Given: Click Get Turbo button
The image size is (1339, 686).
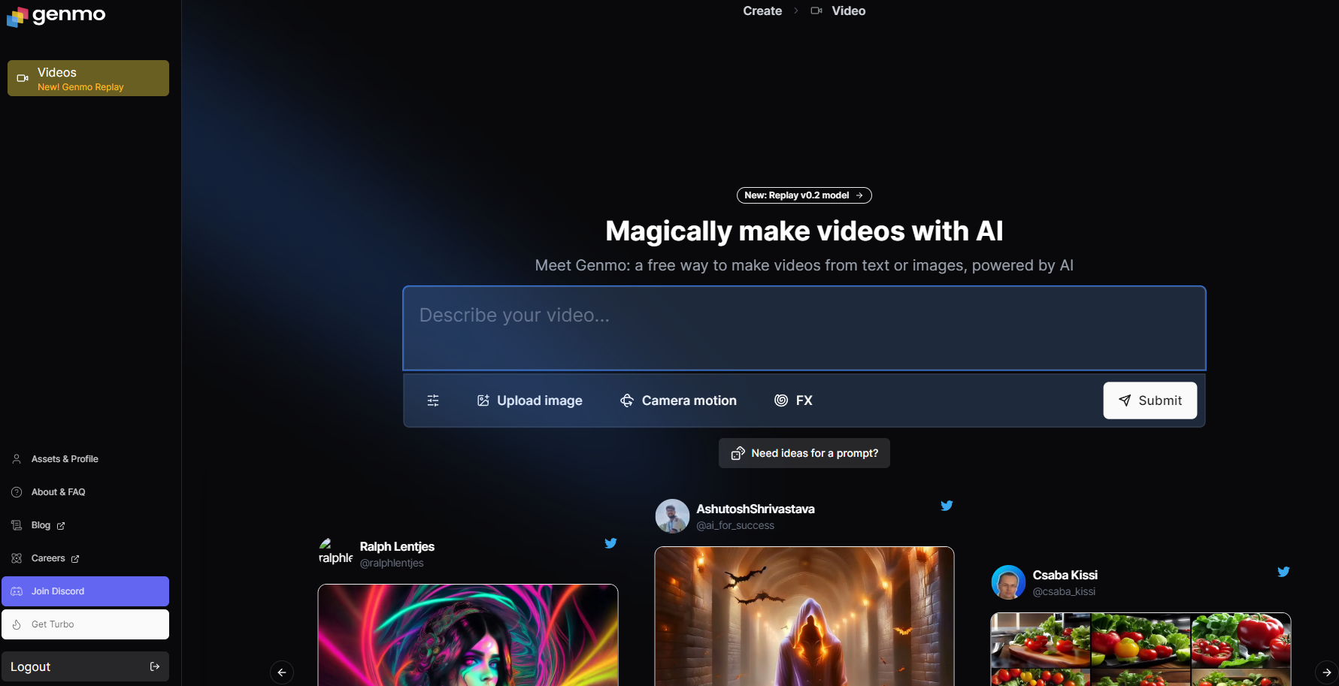Looking at the screenshot, I should click(85, 624).
